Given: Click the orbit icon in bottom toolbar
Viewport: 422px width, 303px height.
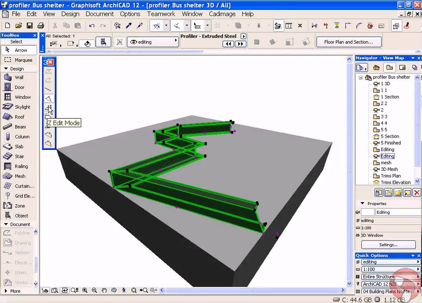Looking at the screenshot, I should pos(114,290).
